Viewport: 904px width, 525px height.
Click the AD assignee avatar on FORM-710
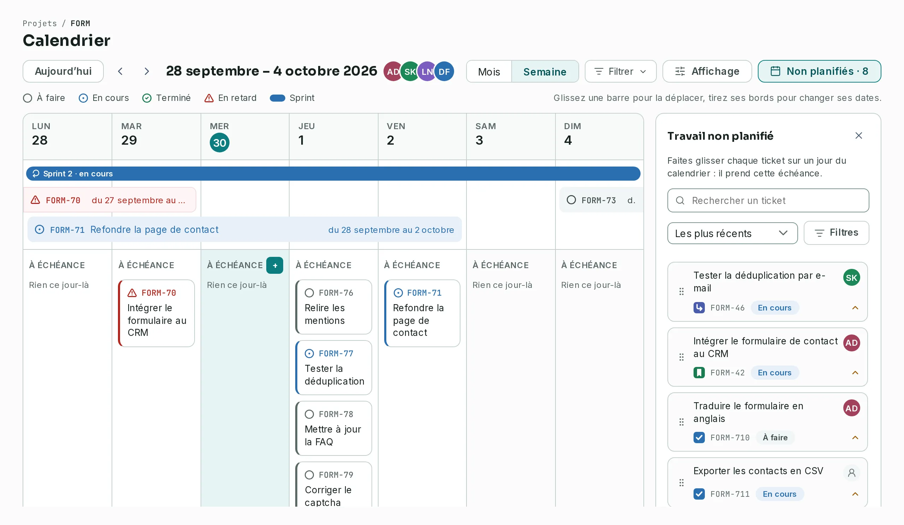[x=851, y=408]
